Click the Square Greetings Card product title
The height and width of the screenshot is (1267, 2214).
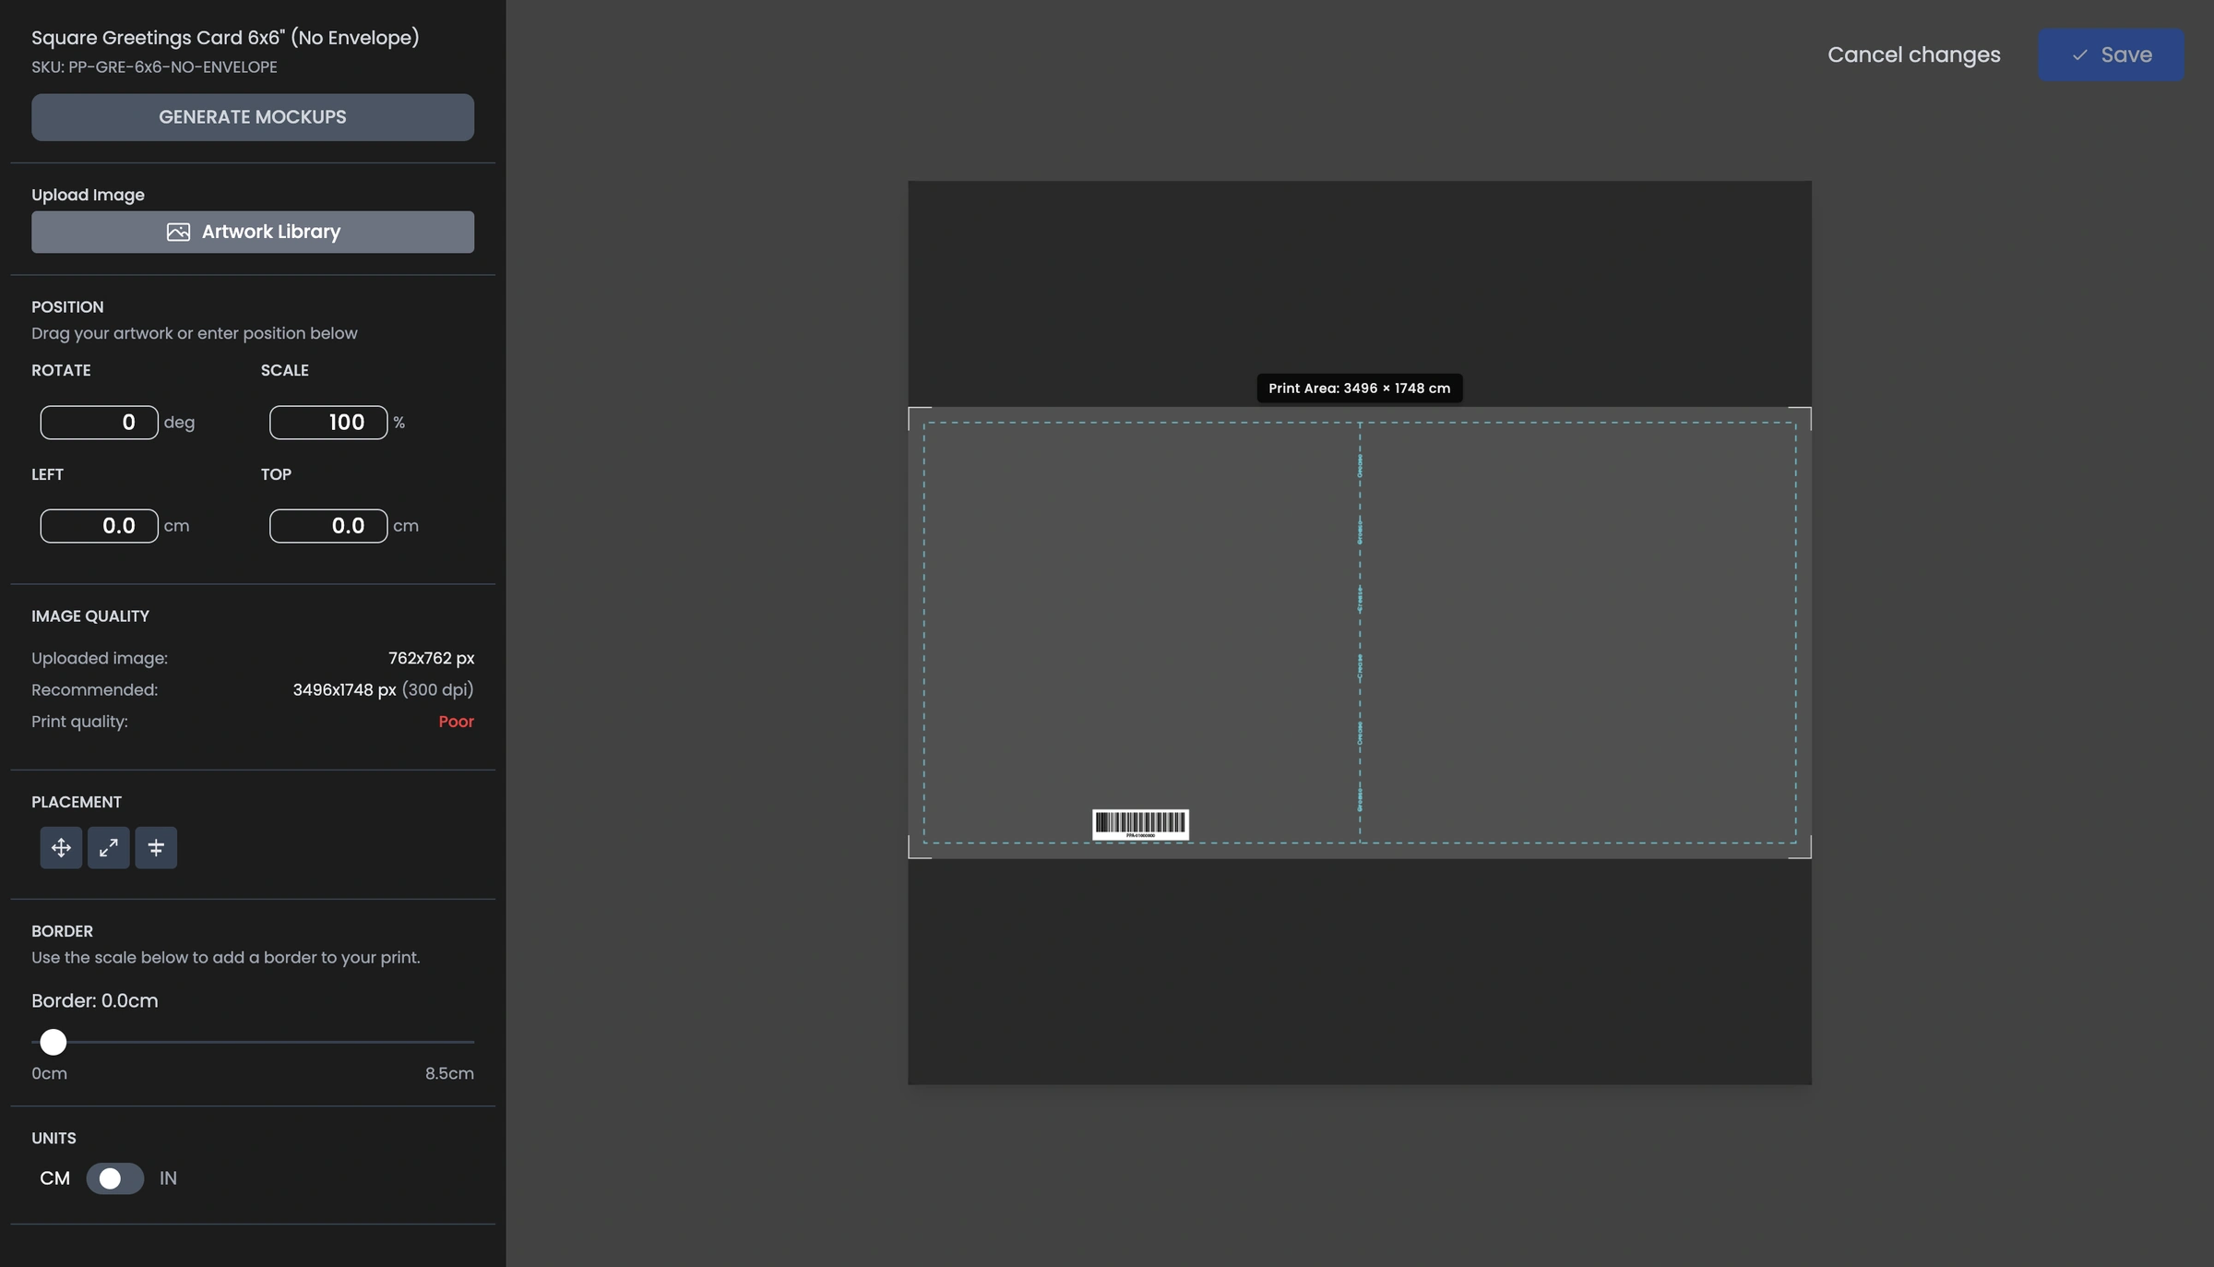[x=224, y=37]
